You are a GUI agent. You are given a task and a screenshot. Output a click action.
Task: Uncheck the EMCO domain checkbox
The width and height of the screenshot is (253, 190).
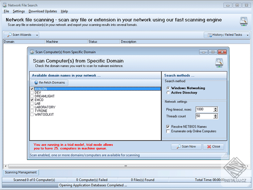[32, 100]
